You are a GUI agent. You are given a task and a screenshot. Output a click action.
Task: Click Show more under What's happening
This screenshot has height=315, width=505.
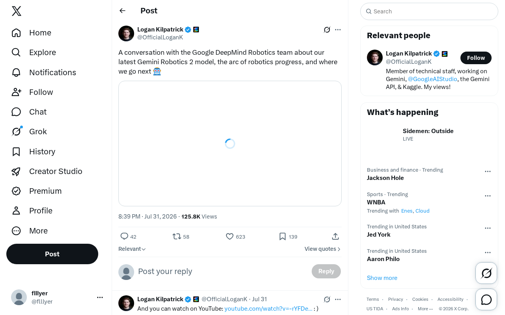tap(382, 278)
